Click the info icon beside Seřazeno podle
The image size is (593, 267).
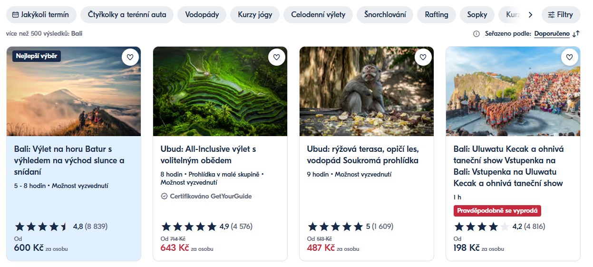pos(476,34)
